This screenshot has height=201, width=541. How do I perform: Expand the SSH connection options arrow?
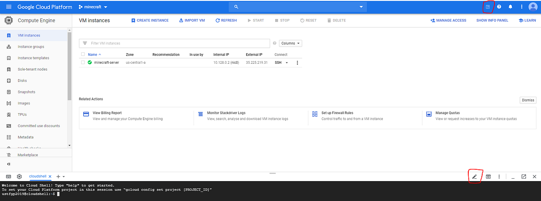[287, 62]
